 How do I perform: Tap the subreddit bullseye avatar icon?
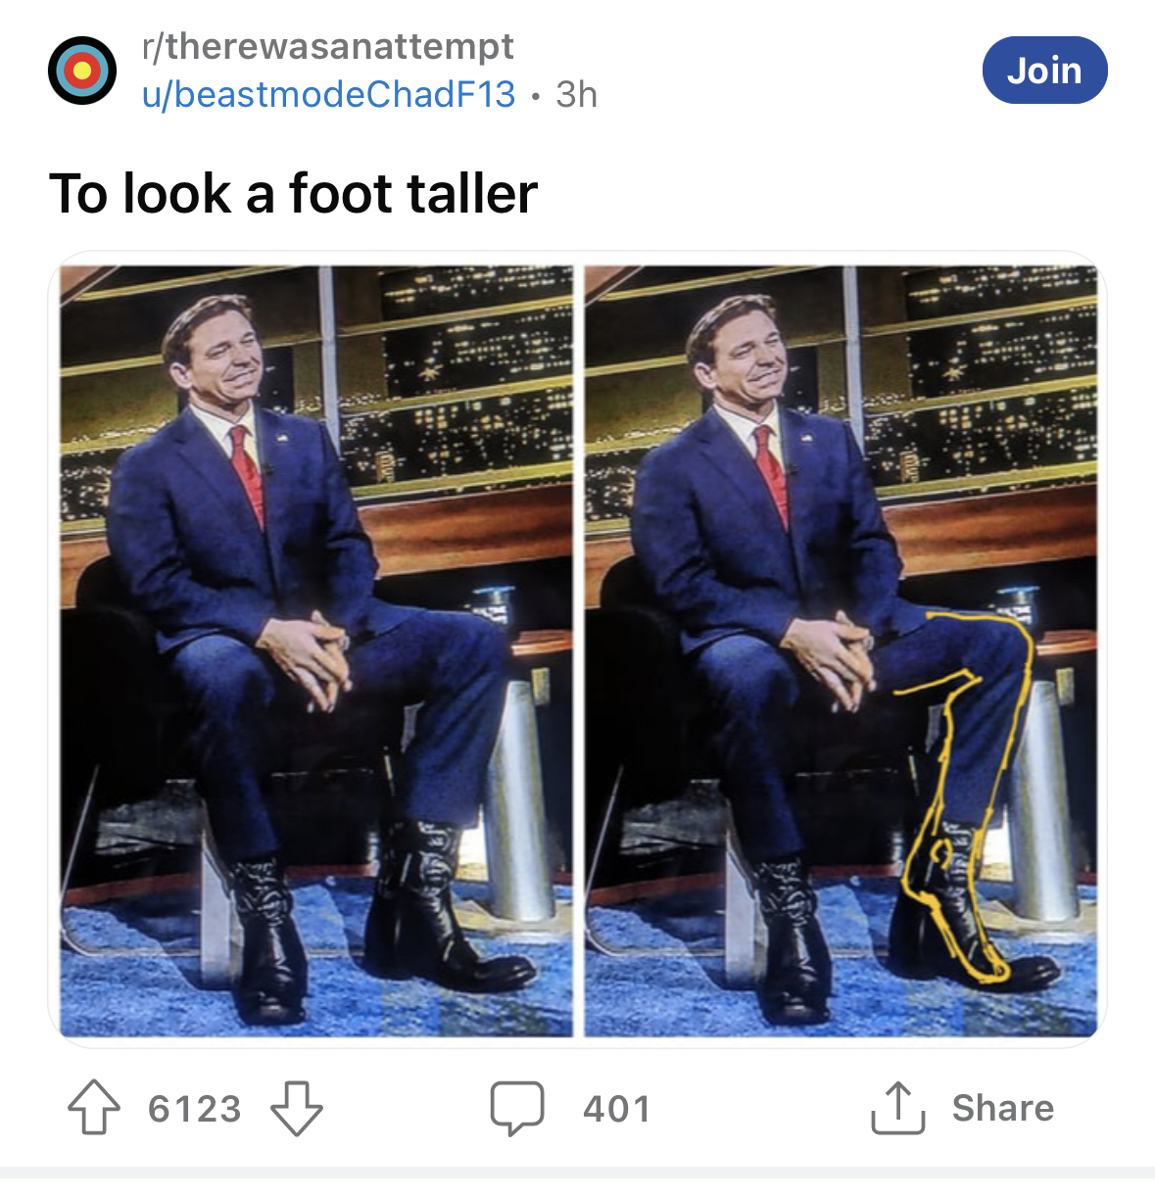pos(82,71)
